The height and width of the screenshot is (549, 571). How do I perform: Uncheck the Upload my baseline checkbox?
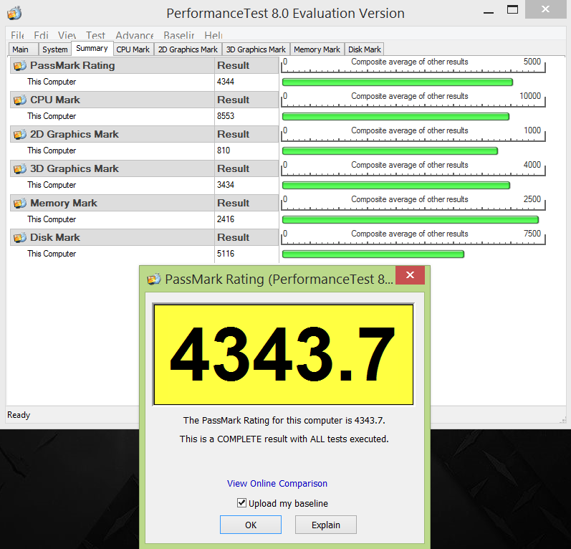coord(241,502)
